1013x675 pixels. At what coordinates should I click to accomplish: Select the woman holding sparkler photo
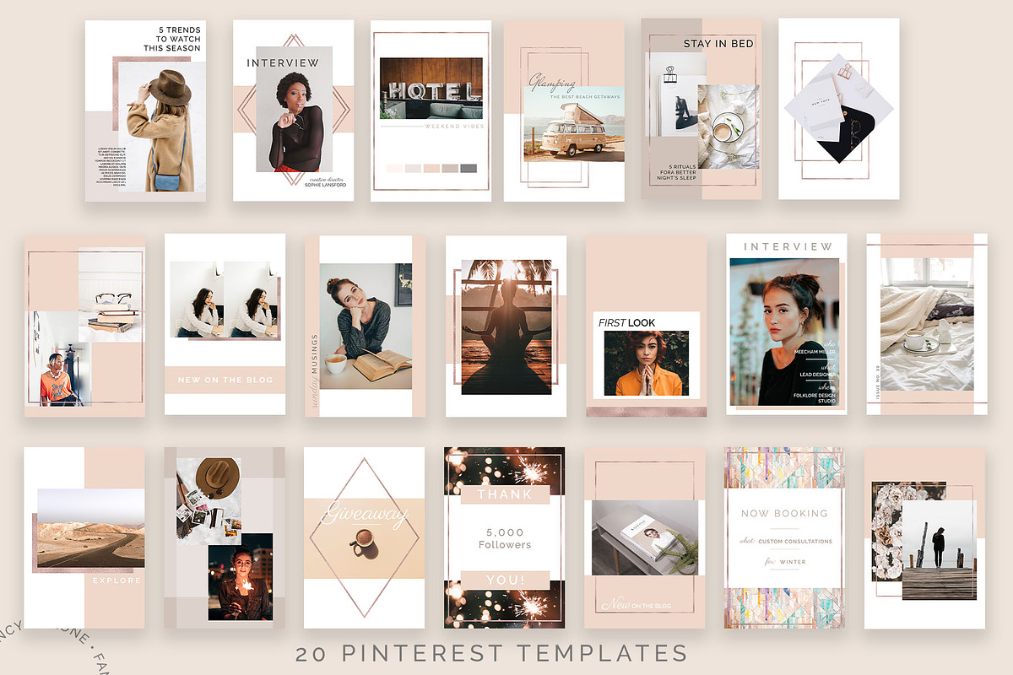[241, 576]
